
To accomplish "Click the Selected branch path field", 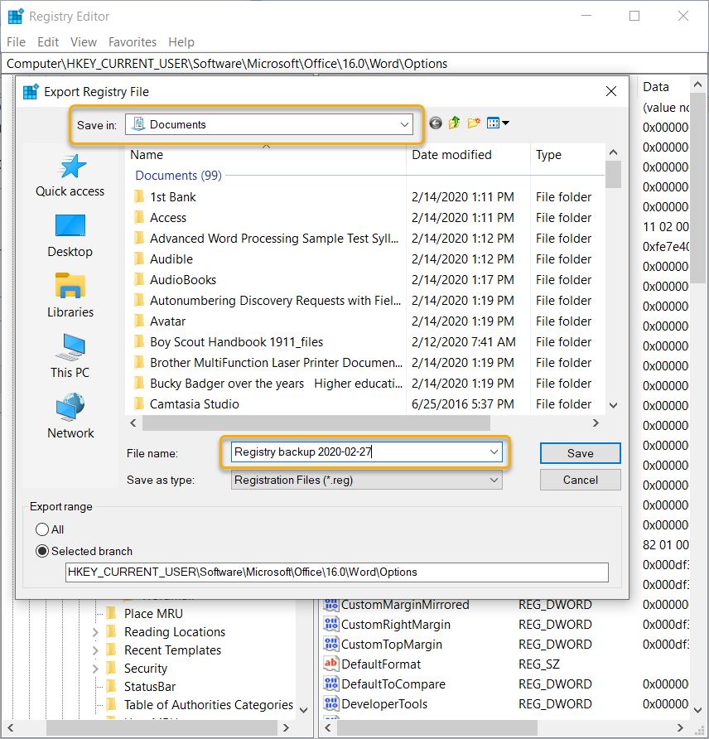I will pos(337,572).
